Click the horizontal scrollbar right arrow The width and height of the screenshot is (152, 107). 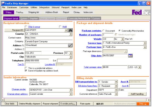coord(149,100)
